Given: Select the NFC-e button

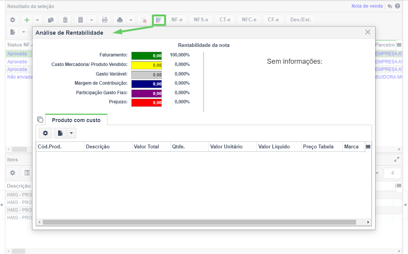Looking at the screenshot, I should click(249, 20).
